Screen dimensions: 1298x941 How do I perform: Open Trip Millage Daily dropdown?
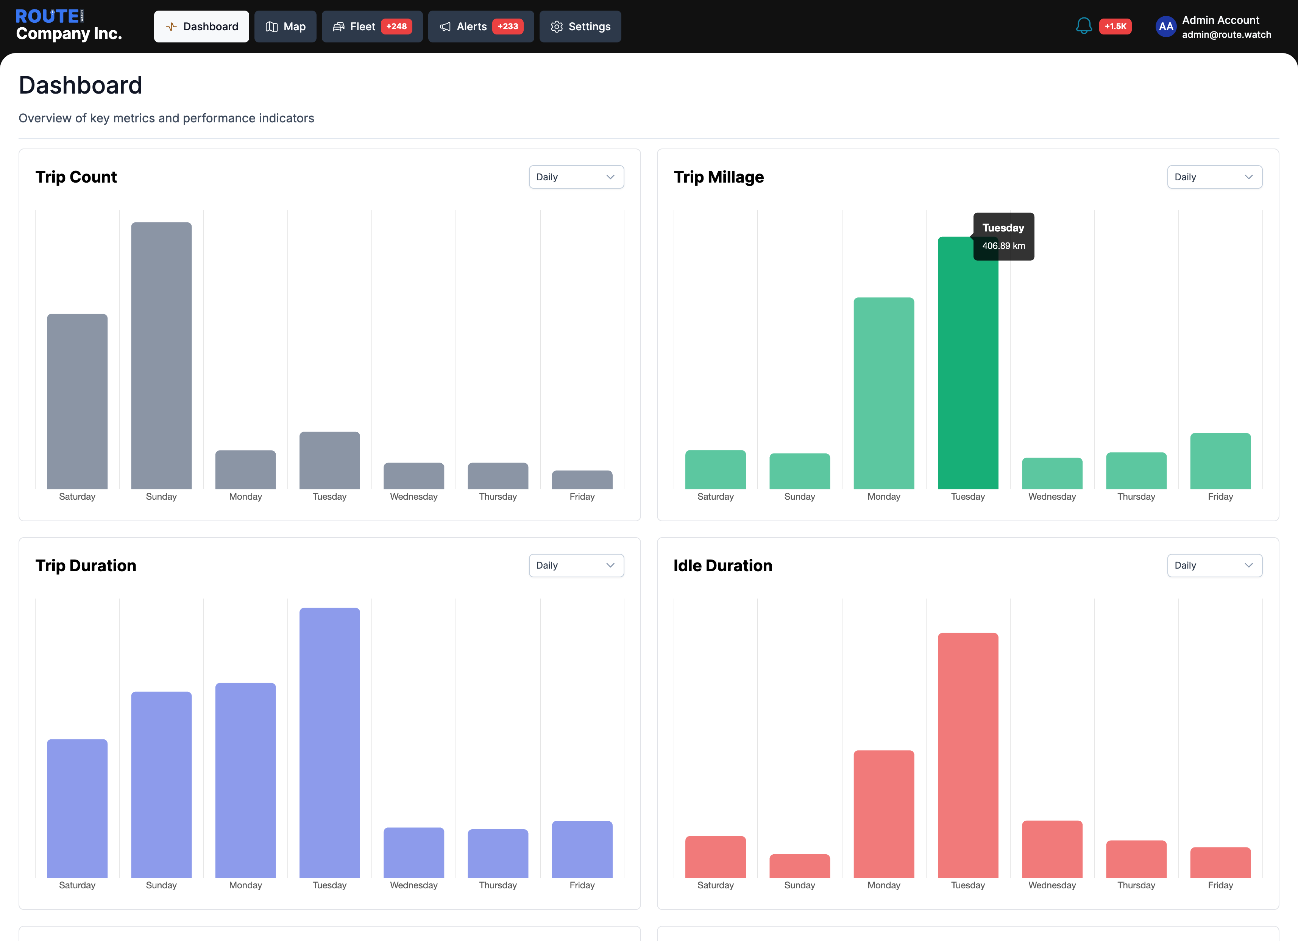point(1214,177)
